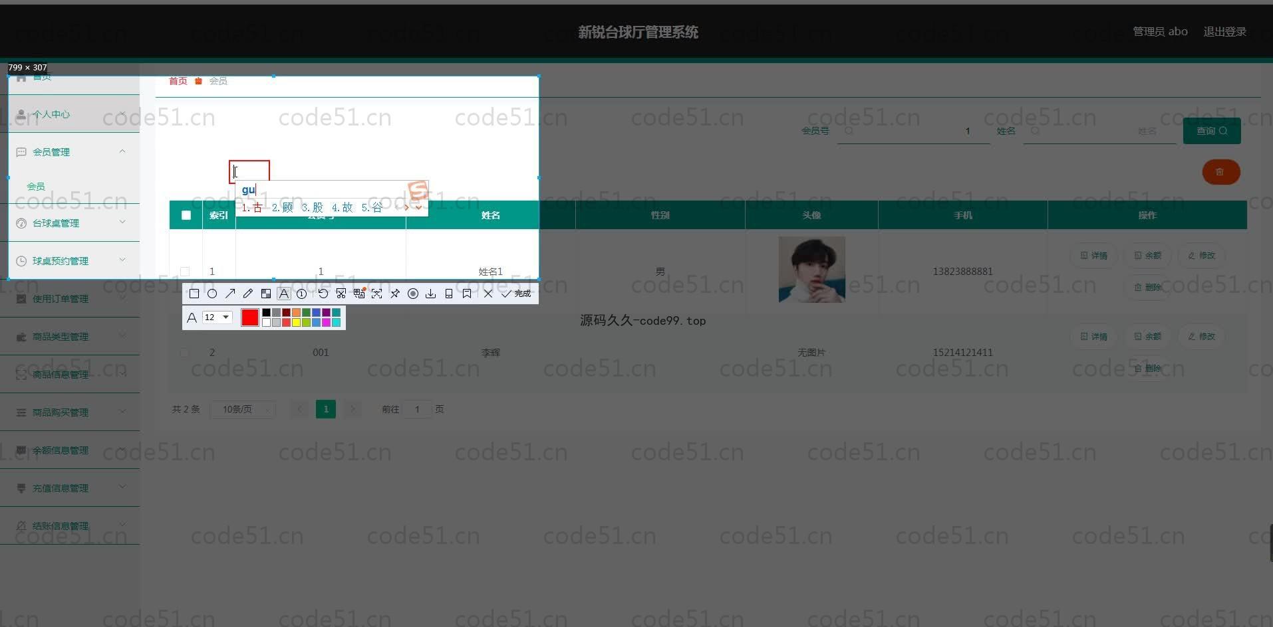Click the send-to-phone icon
This screenshot has width=1273, height=627.
(449, 294)
